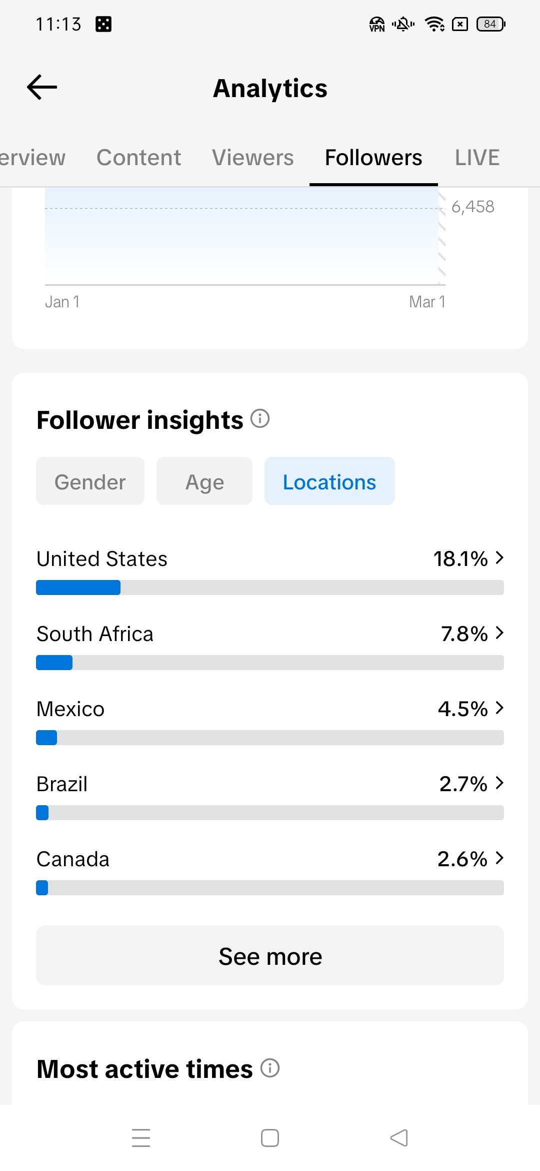540x1171 pixels.
Task: Select the Gender insights filter
Action: click(90, 481)
